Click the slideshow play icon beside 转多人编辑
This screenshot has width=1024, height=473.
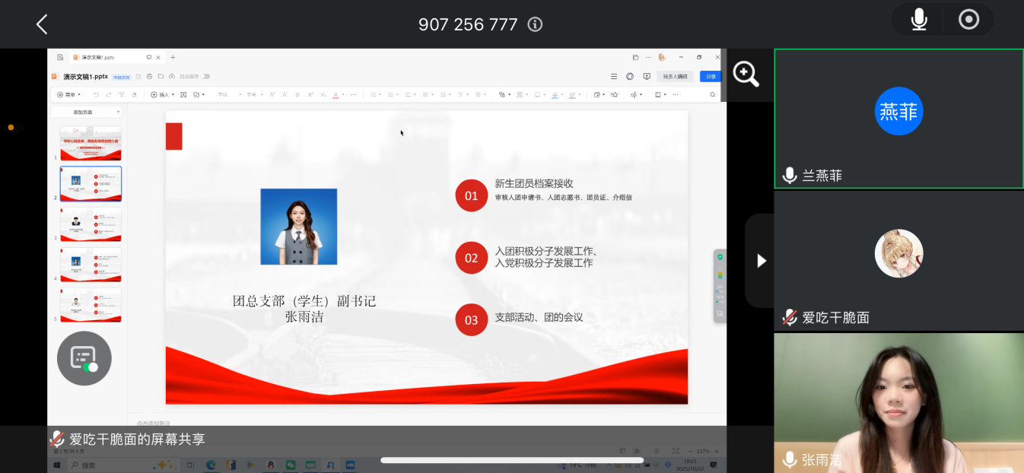[x=647, y=76]
